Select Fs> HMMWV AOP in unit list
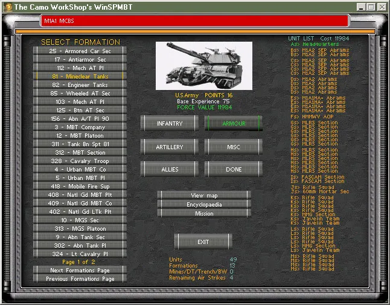 click(312, 117)
